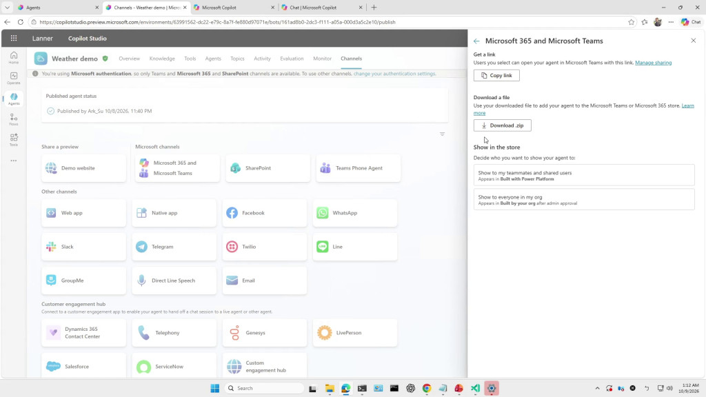The width and height of the screenshot is (706, 397).
Task: Expand the browser tab list chevron
Action: coord(7,8)
